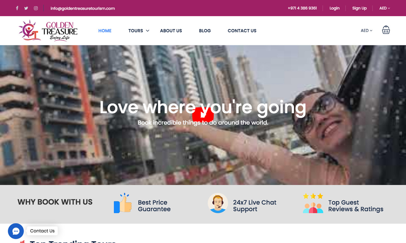Open the shopping basket cart icon
The image size is (406, 243).
click(386, 30)
